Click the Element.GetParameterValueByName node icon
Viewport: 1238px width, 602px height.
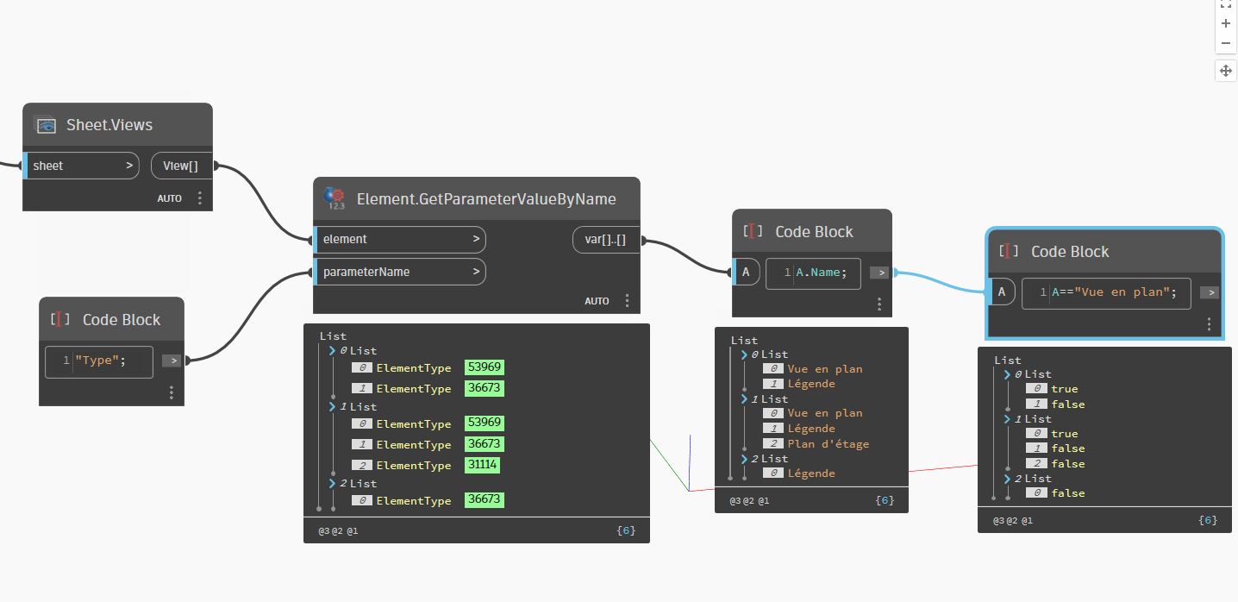tap(335, 198)
